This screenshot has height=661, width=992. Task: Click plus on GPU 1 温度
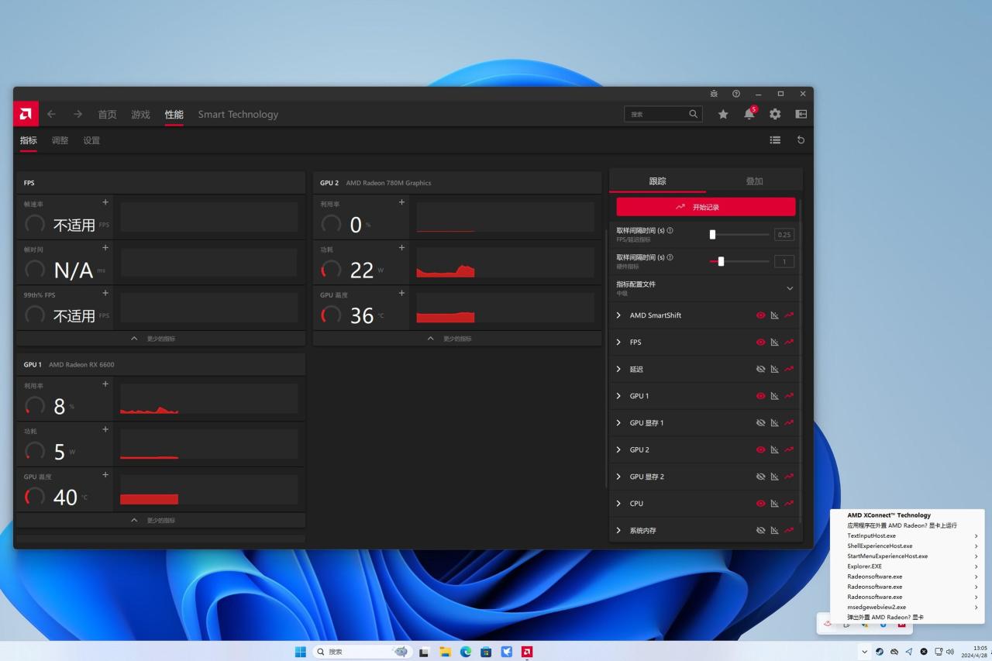[105, 475]
